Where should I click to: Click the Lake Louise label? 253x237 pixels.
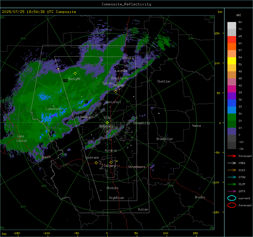[x=22, y=138]
